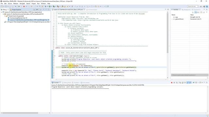Open the Search menu
This screenshot has width=209, height=117.
(28, 4)
